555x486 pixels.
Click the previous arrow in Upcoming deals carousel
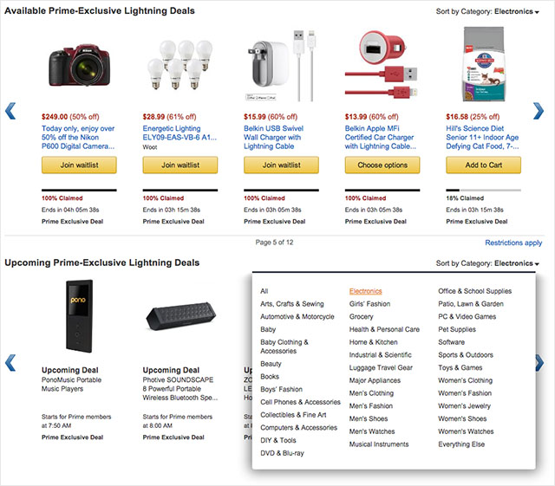pyautogui.click(x=10, y=363)
